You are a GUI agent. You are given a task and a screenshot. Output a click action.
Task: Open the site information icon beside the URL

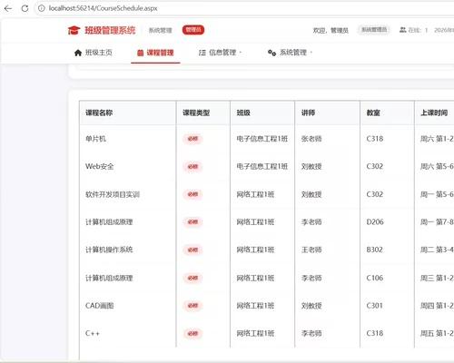tap(41, 8)
